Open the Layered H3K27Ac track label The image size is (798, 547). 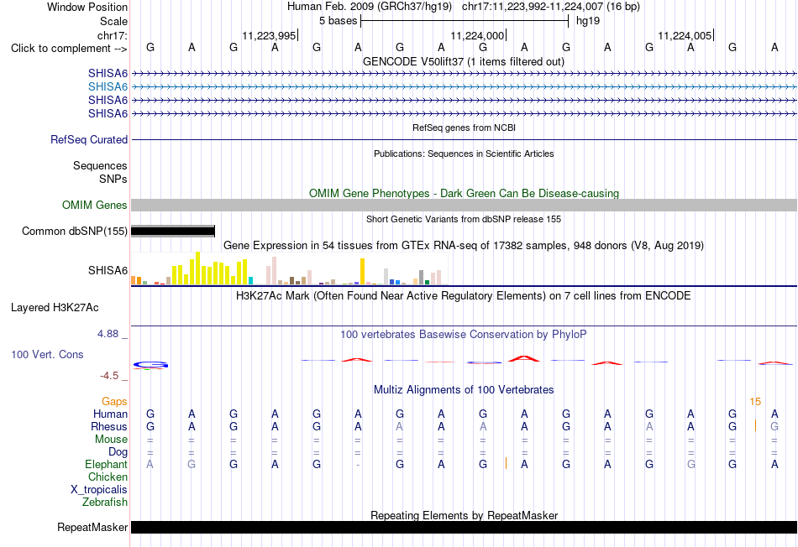point(55,308)
